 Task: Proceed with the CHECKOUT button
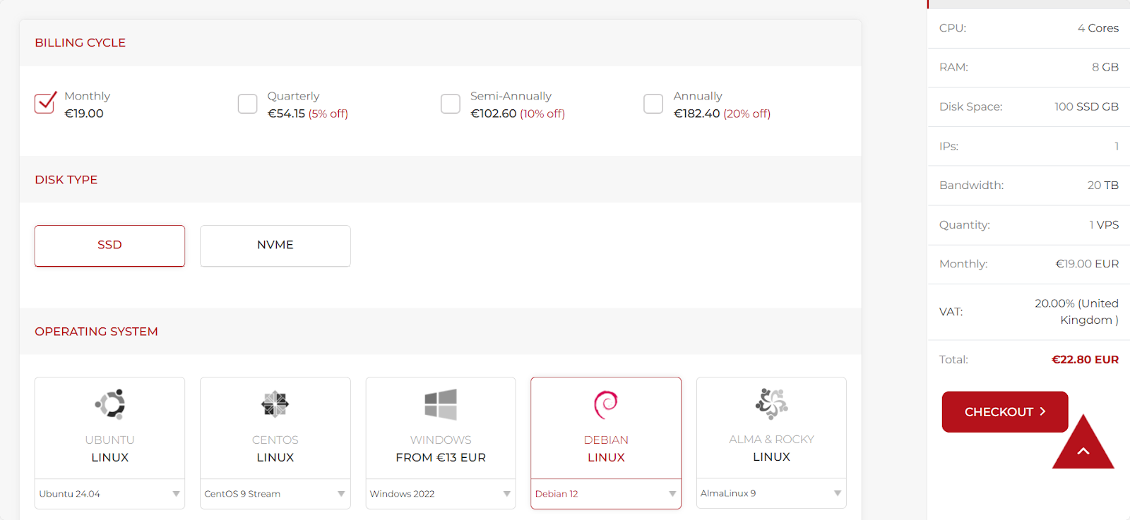click(x=1005, y=412)
